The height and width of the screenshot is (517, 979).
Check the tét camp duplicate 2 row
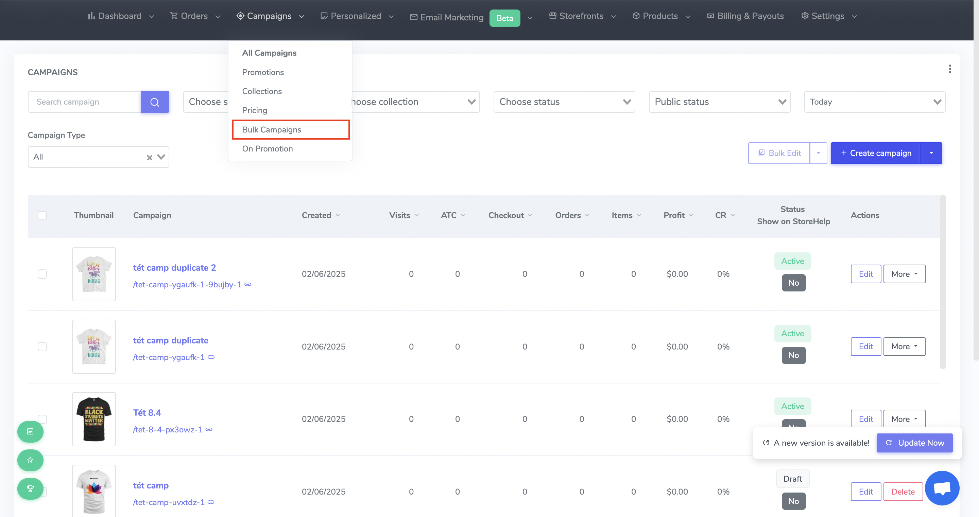point(42,274)
